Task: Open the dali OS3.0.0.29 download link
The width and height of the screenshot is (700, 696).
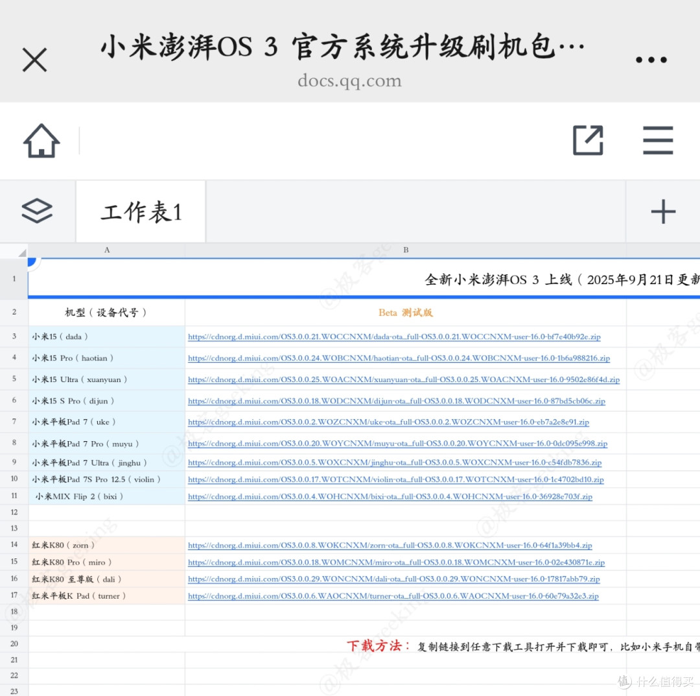Action: click(394, 579)
